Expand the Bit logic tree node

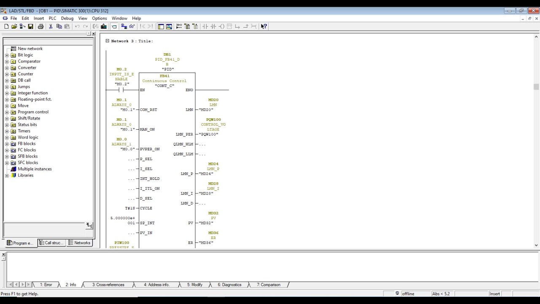click(7, 55)
